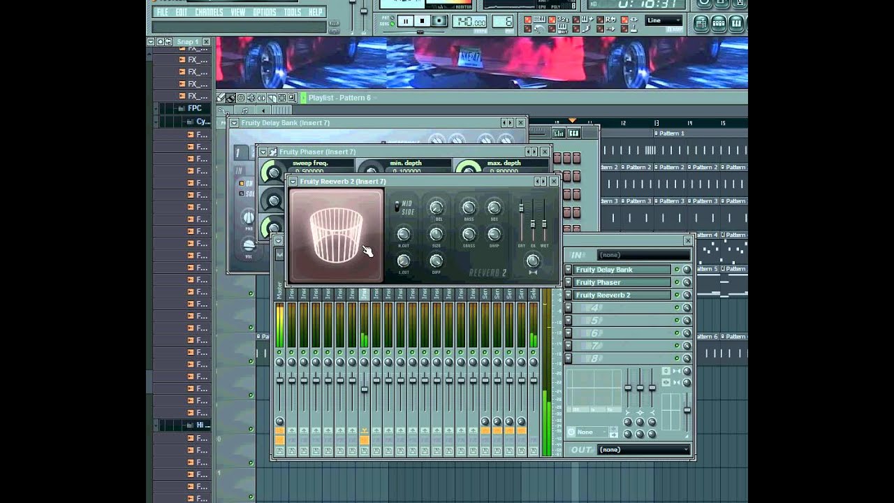Open the Line snap dropdown in toolbar
The width and height of the screenshot is (894, 503).
tap(664, 20)
